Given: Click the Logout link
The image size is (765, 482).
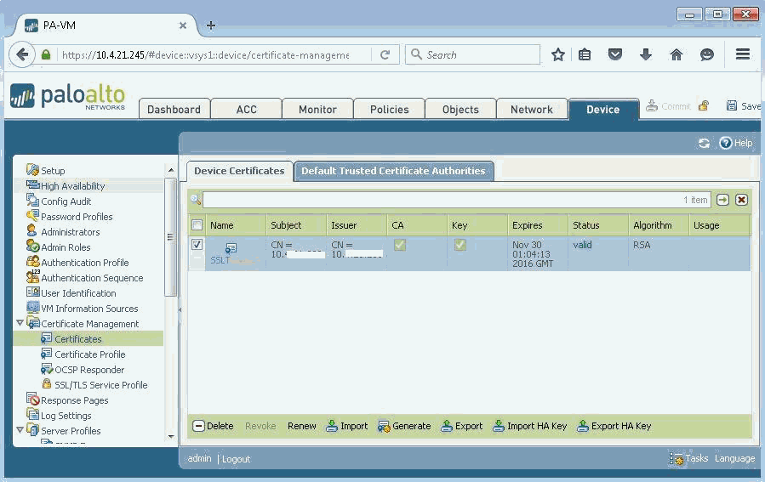Looking at the screenshot, I should tap(236, 459).
